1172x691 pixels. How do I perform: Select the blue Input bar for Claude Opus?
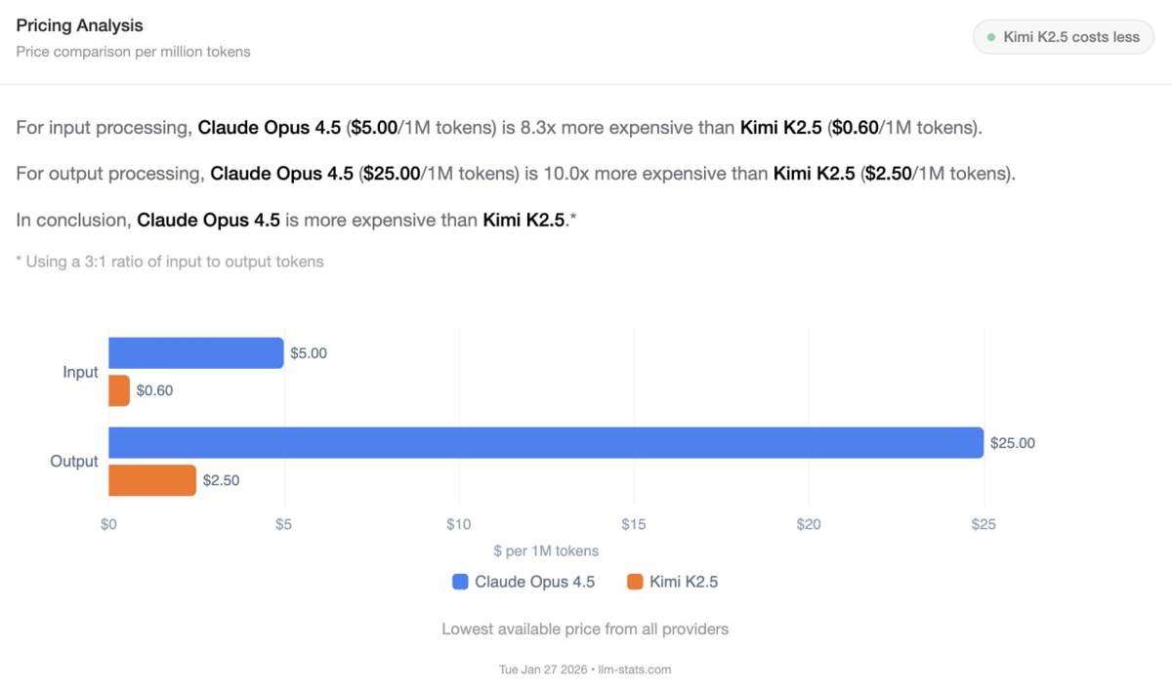pos(195,352)
